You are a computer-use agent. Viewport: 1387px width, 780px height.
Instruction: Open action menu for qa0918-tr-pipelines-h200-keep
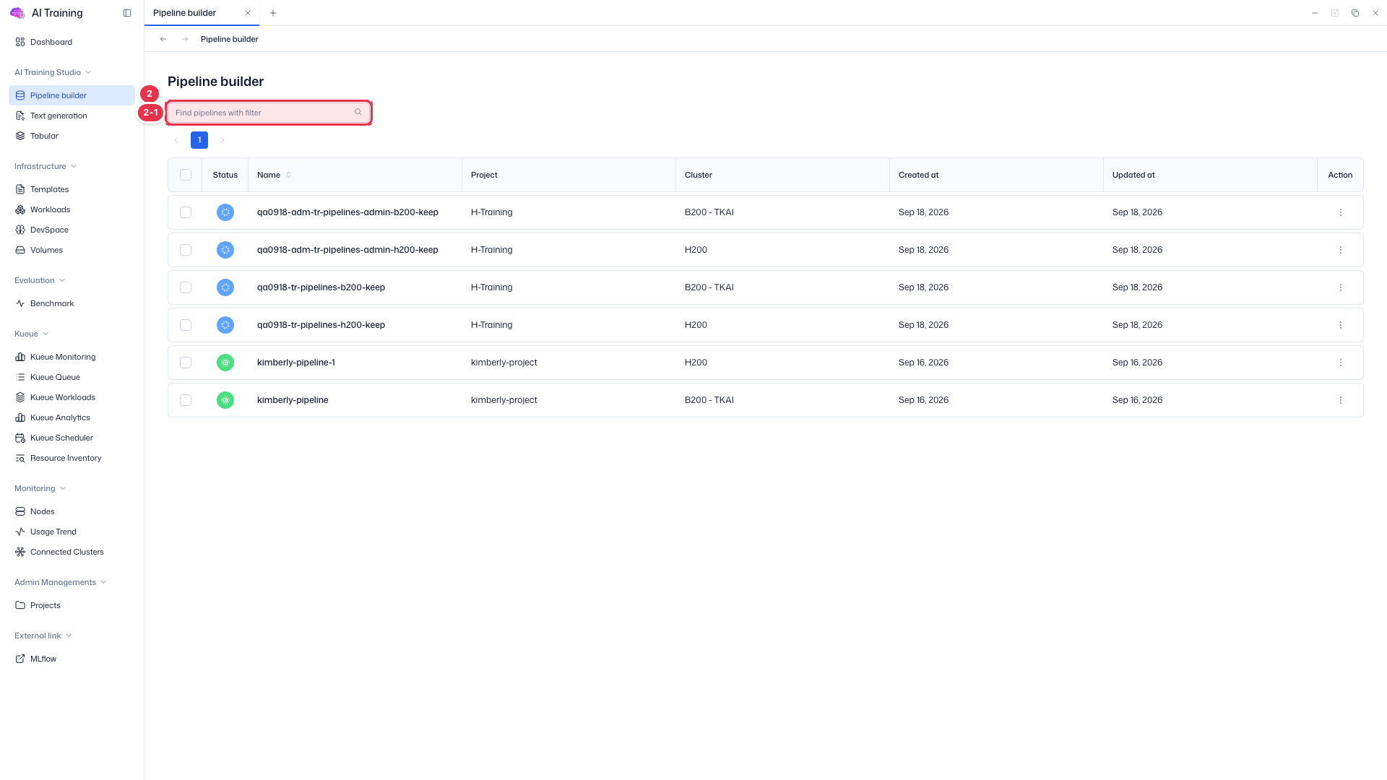(1340, 325)
